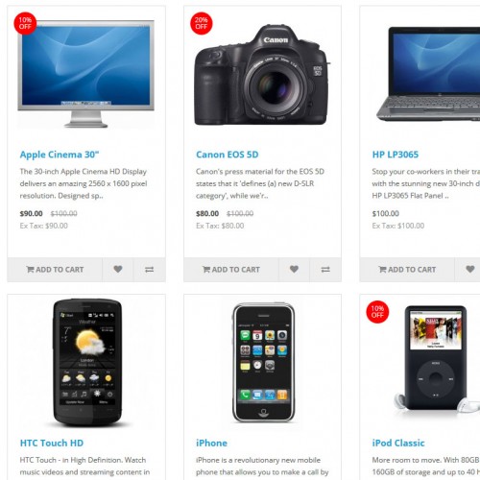Open the iPod Classic title link
This screenshot has width=480, height=480.
(x=398, y=444)
